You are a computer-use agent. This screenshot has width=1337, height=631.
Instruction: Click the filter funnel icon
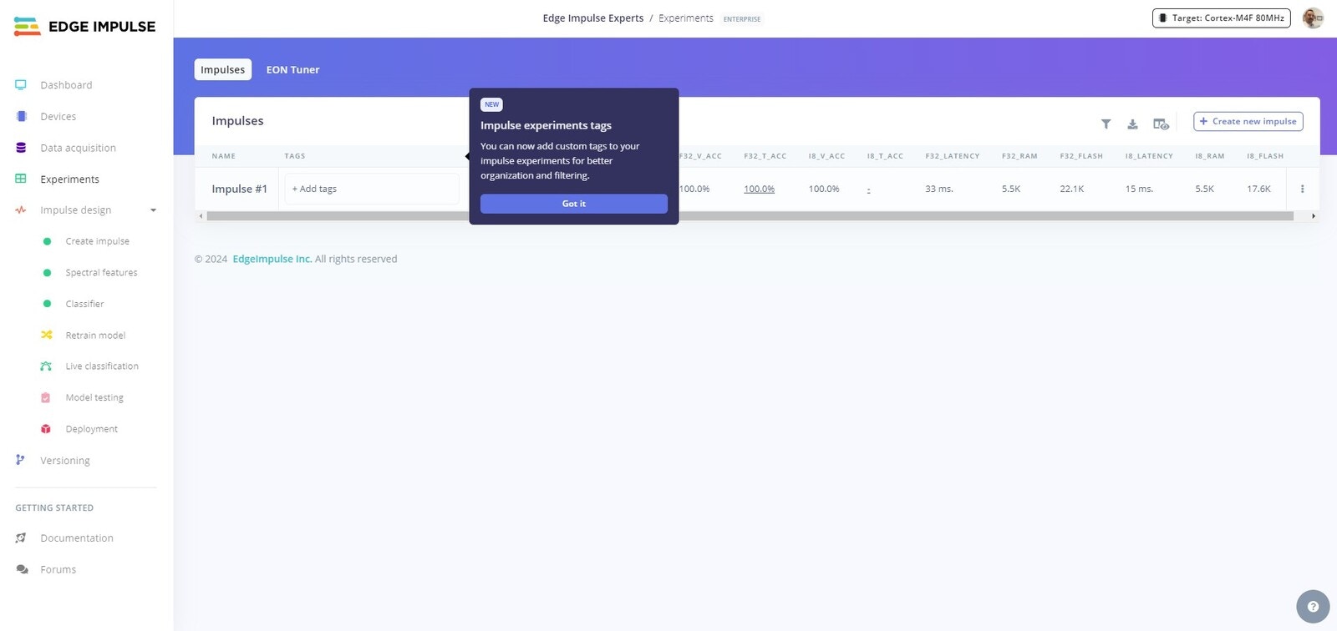pyautogui.click(x=1106, y=124)
